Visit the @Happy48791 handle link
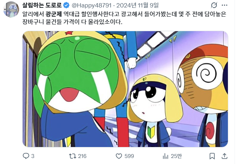The height and width of the screenshot is (164, 236). 92,5
